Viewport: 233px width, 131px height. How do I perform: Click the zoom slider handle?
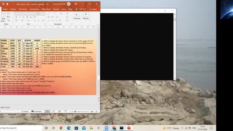75,111
